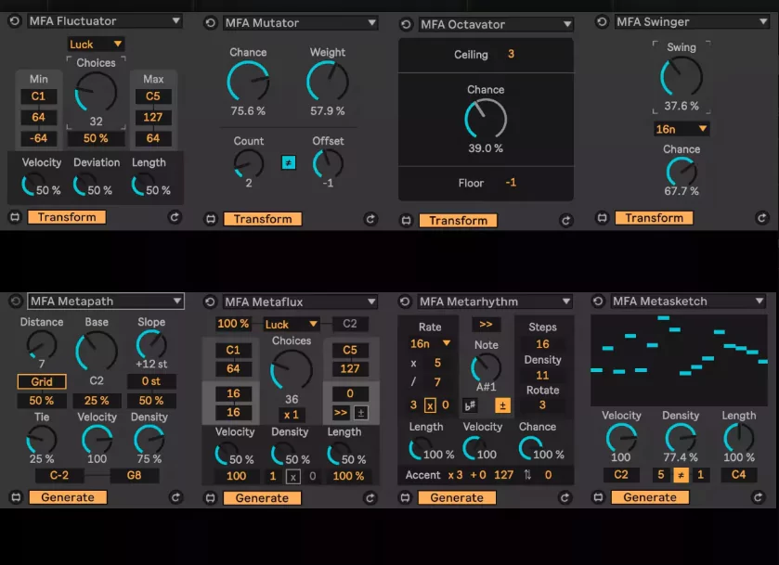Viewport: 779px width, 565px height.
Task: Click Transform button in MFA Fluctuator
Action: point(67,217)
